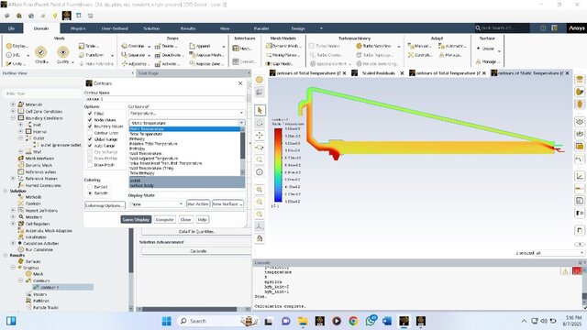Open the New Surface dropdown button
This screenshot has height=330, width=587.
point(227,204)
